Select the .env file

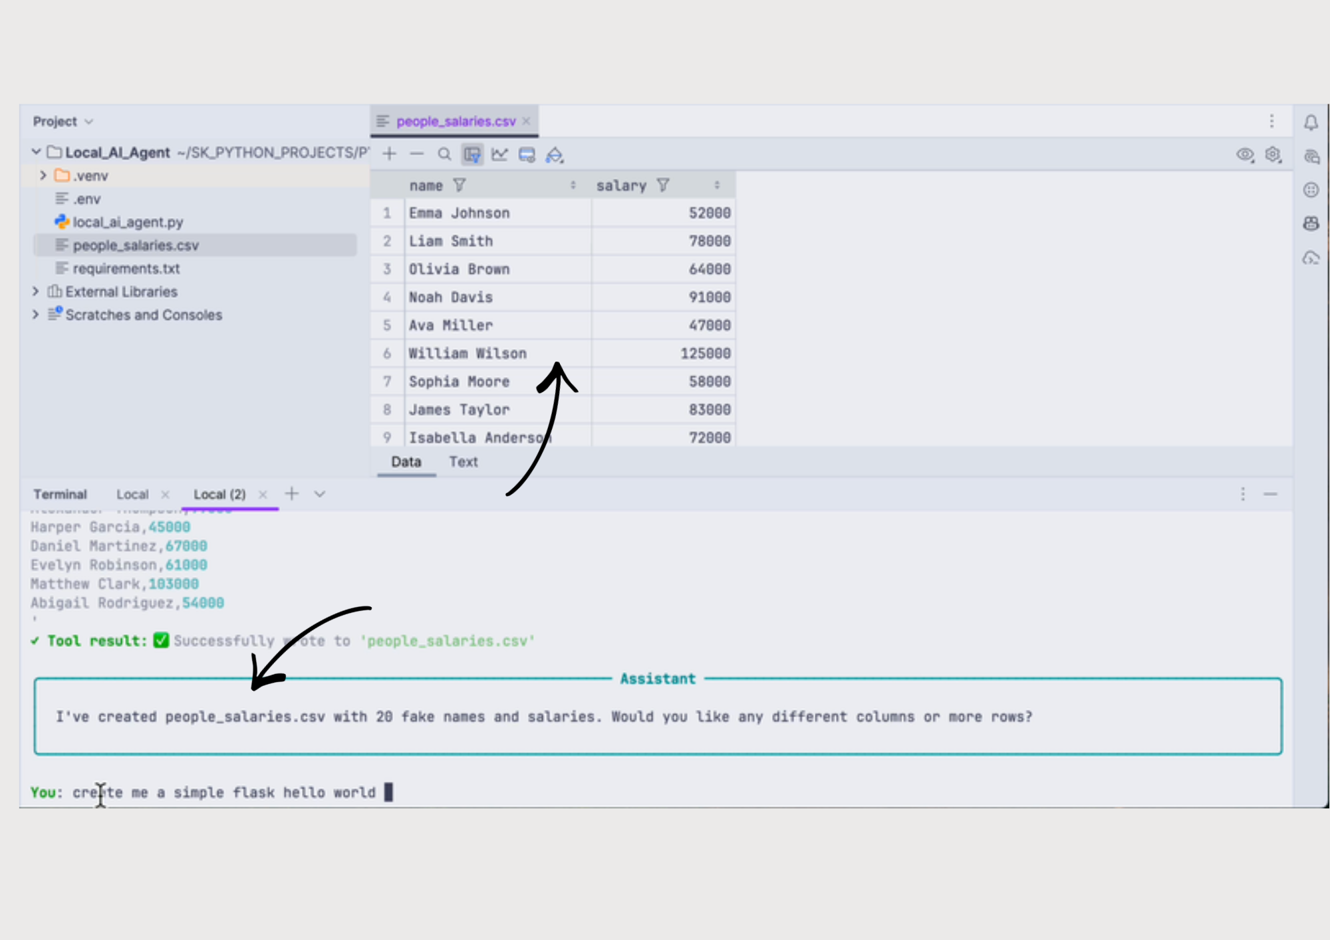[86, 199]
